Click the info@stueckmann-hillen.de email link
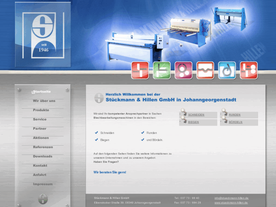The image size is (276, 207). click(232, 198)
